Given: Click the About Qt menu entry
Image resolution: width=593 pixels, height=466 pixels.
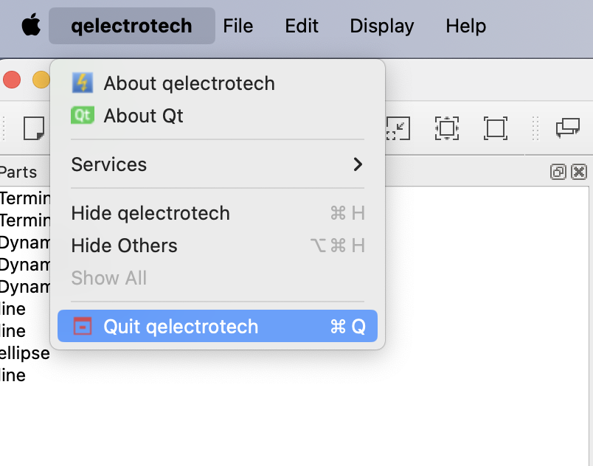Looking at the screenshot, I should 143,116.
